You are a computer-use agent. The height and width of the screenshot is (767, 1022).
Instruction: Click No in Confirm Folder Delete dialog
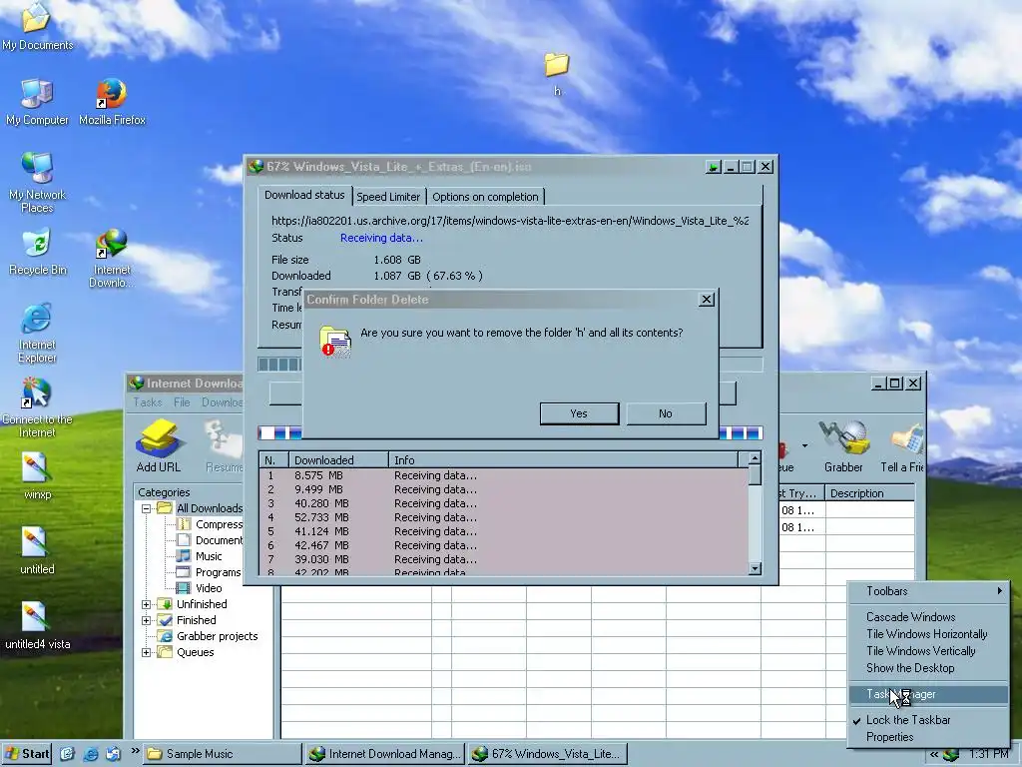(666, 413)
